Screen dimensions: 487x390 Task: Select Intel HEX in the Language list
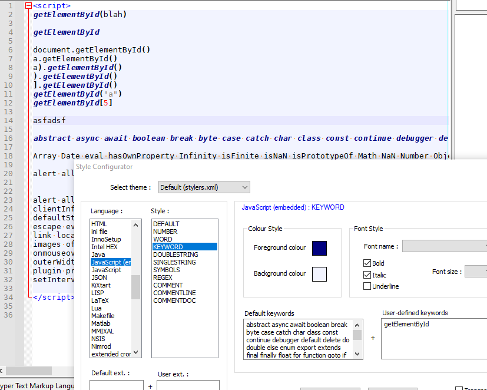click(104, 247)
